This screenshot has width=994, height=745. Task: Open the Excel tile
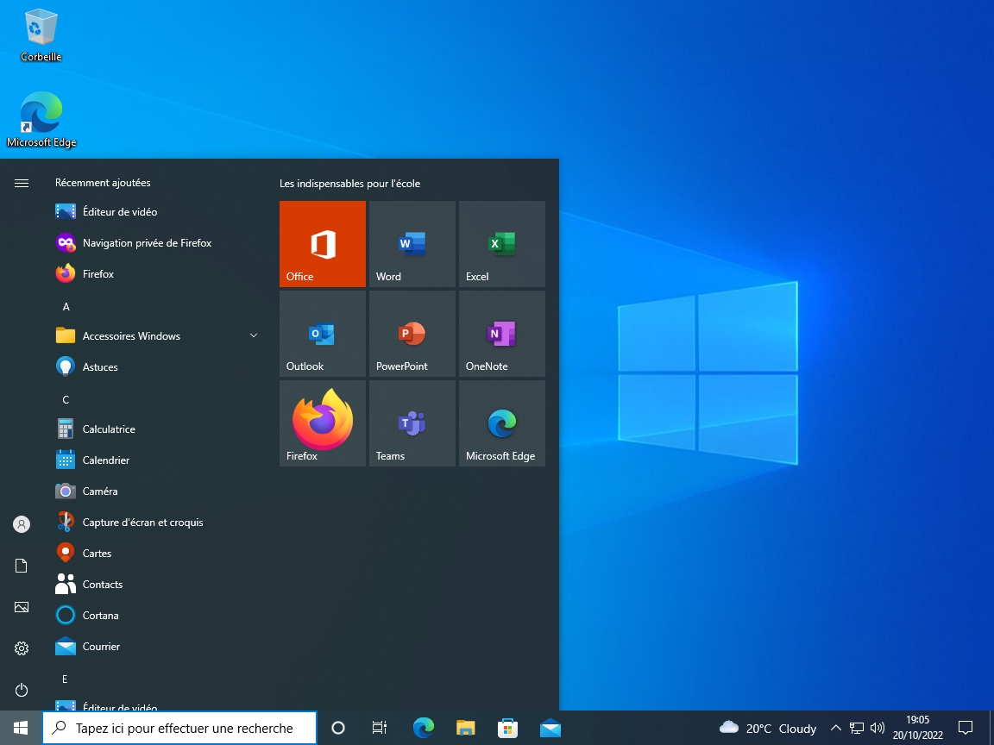502,244
